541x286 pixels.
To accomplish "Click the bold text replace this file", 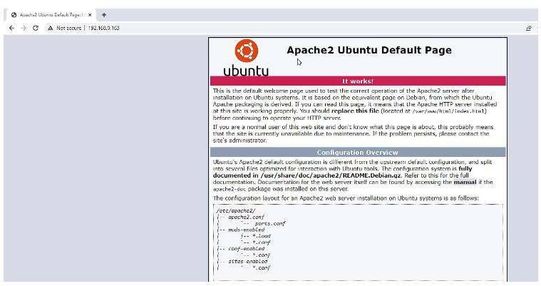I will pos(355,111).
